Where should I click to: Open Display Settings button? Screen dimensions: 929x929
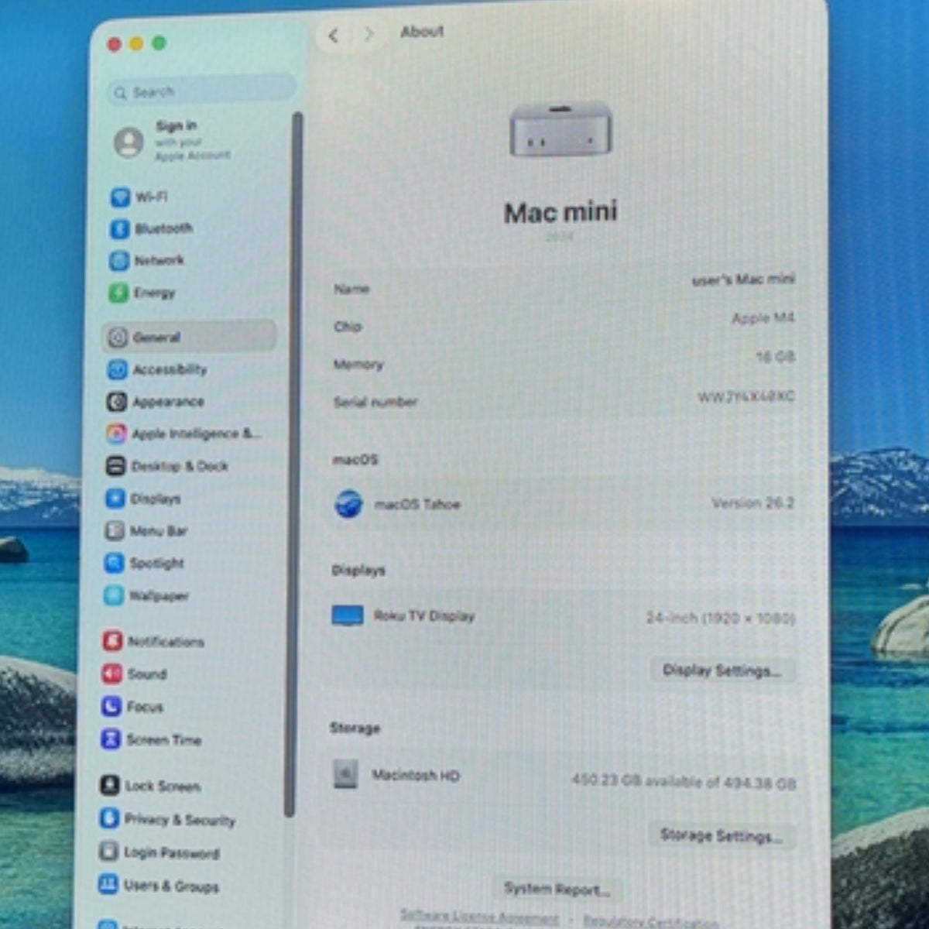tap(722, 670)
